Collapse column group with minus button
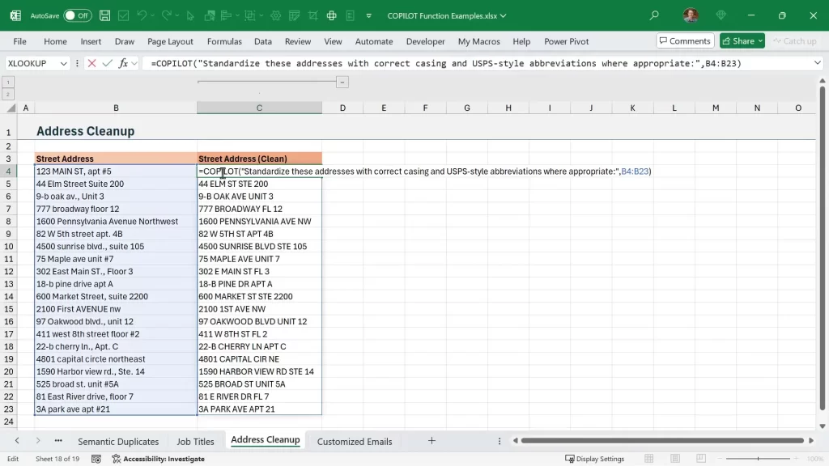The width and height of the screenshot is (829, 466). click(342, 82)
